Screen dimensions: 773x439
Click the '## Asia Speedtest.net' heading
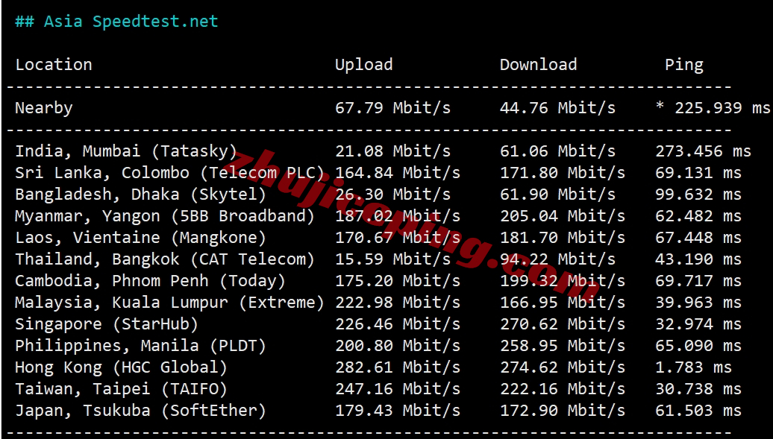(x=116, y=22)
